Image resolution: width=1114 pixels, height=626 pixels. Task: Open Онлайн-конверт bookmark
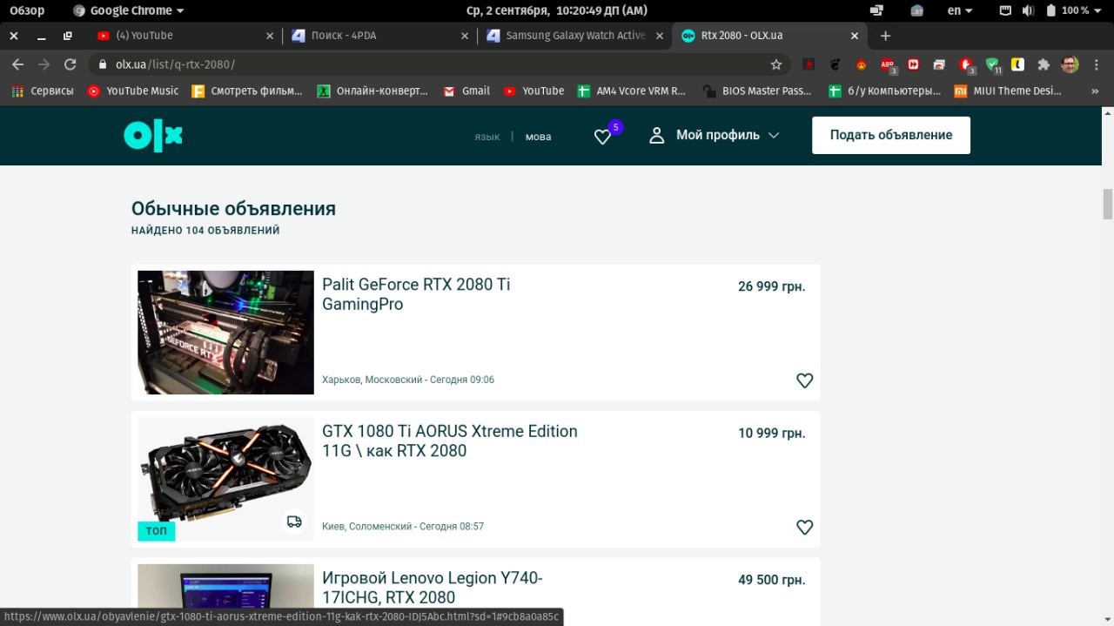(372, 91)
